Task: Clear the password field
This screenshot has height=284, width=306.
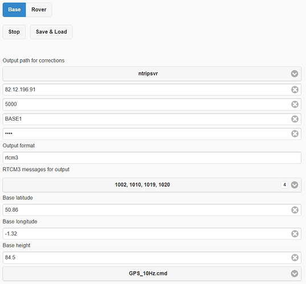Action: tap(295, 134)
